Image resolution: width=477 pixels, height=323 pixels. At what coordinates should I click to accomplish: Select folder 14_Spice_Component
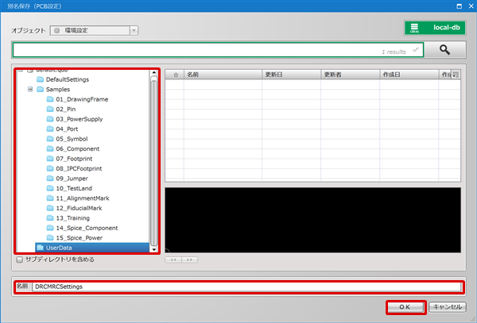[82, 228]
